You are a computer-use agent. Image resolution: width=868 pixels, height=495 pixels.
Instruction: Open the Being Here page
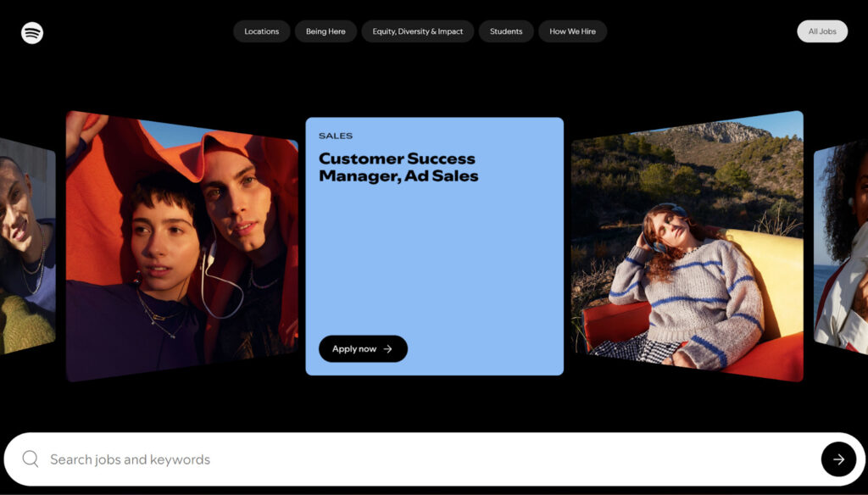[x=325, y=31]
